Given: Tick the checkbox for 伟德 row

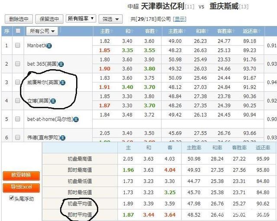Looking at the screenshot, I should click(17, 138).
